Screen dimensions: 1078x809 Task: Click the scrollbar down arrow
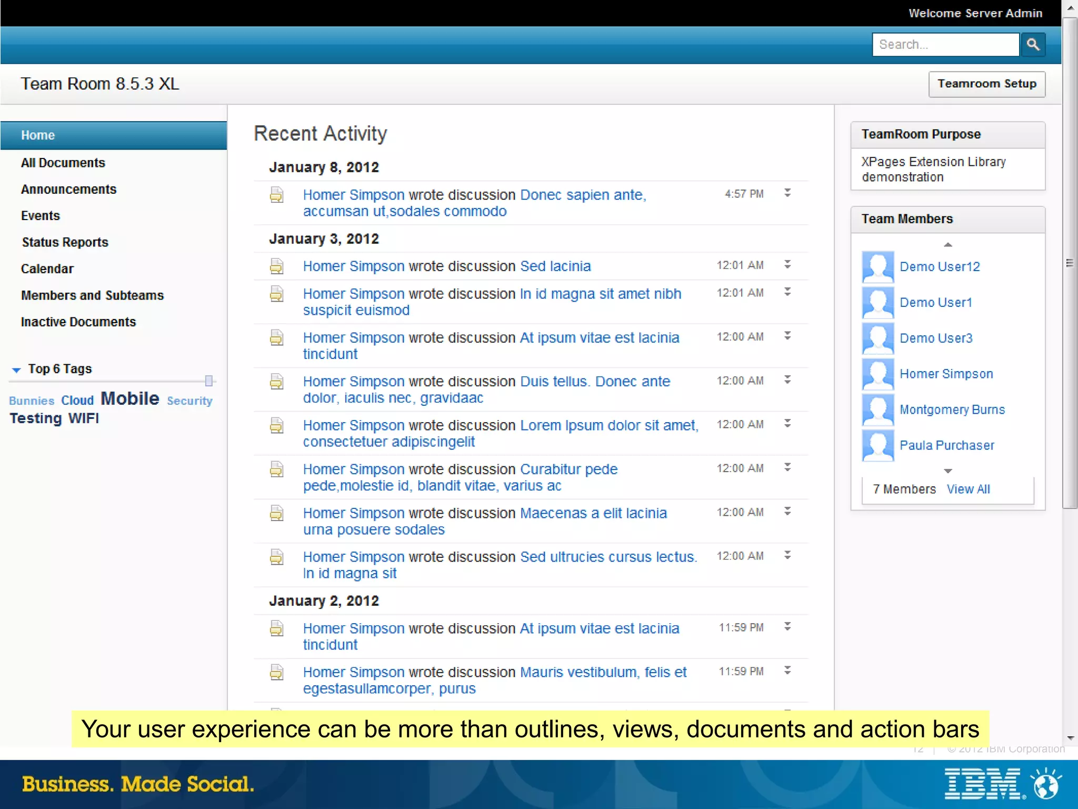1070,739
